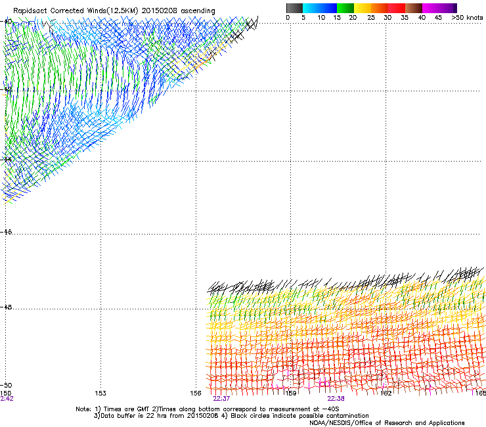Click the Rapidscat Corrected Winds title text
Screen dimensions: 486x427
click(x=114, y=11)
